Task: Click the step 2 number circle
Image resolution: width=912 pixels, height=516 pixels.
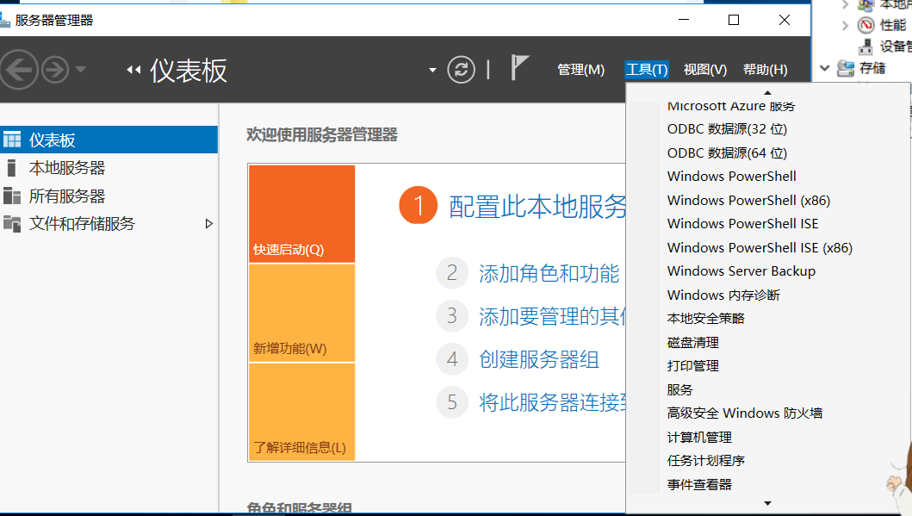Action: tap(452, 273)
